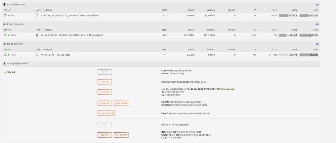
Task: Click Cache temperature 49 C
Action: pyautogui.click(x=165, y=35)
